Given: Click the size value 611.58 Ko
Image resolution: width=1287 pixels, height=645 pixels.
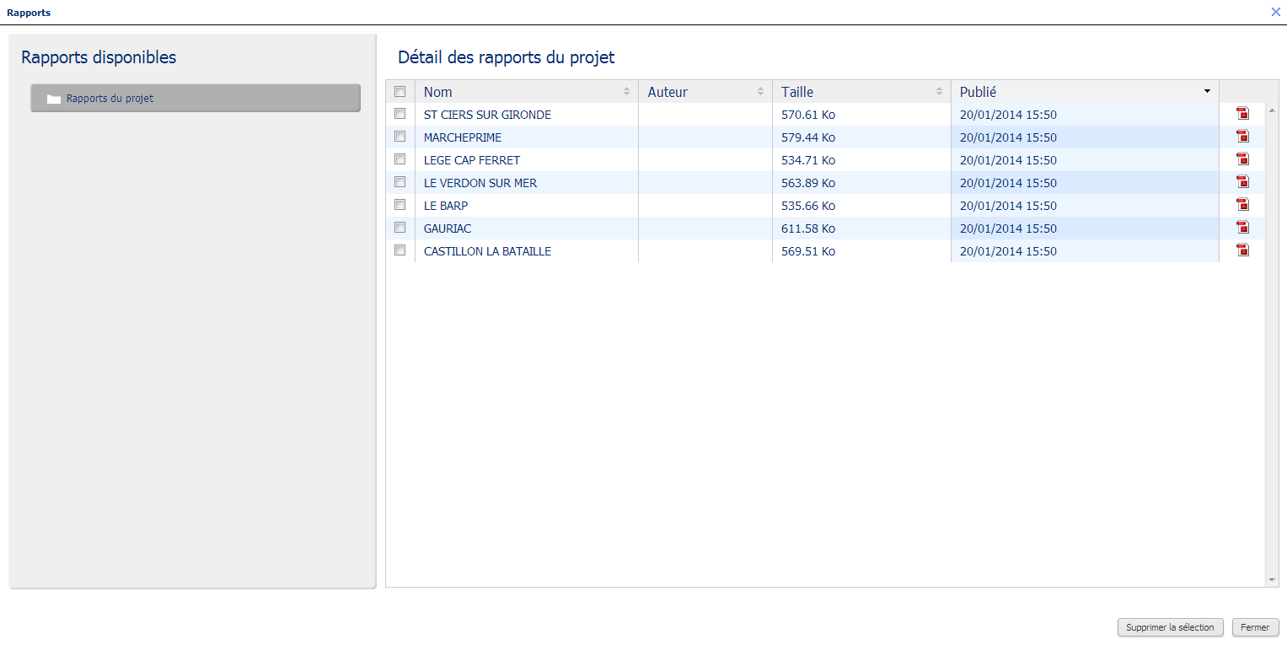Looking at the screenshot, I should coord(808,228).
